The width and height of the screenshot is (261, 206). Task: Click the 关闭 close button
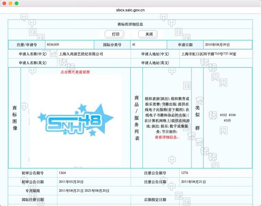click(148, 34)
